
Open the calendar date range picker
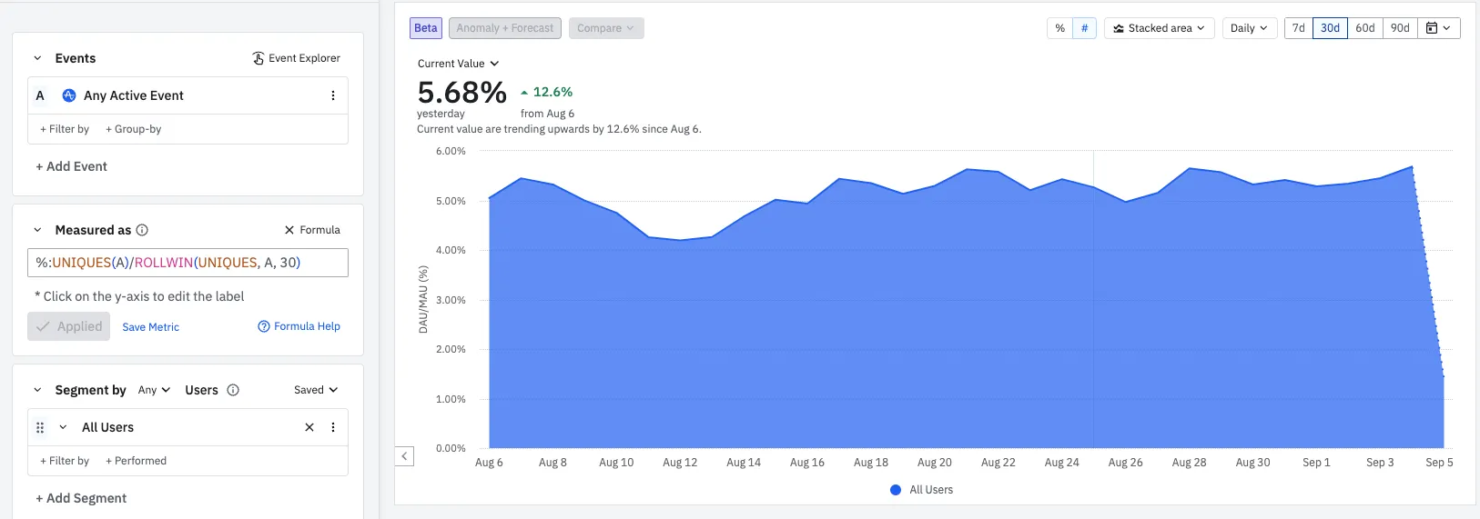(1439, 28)
